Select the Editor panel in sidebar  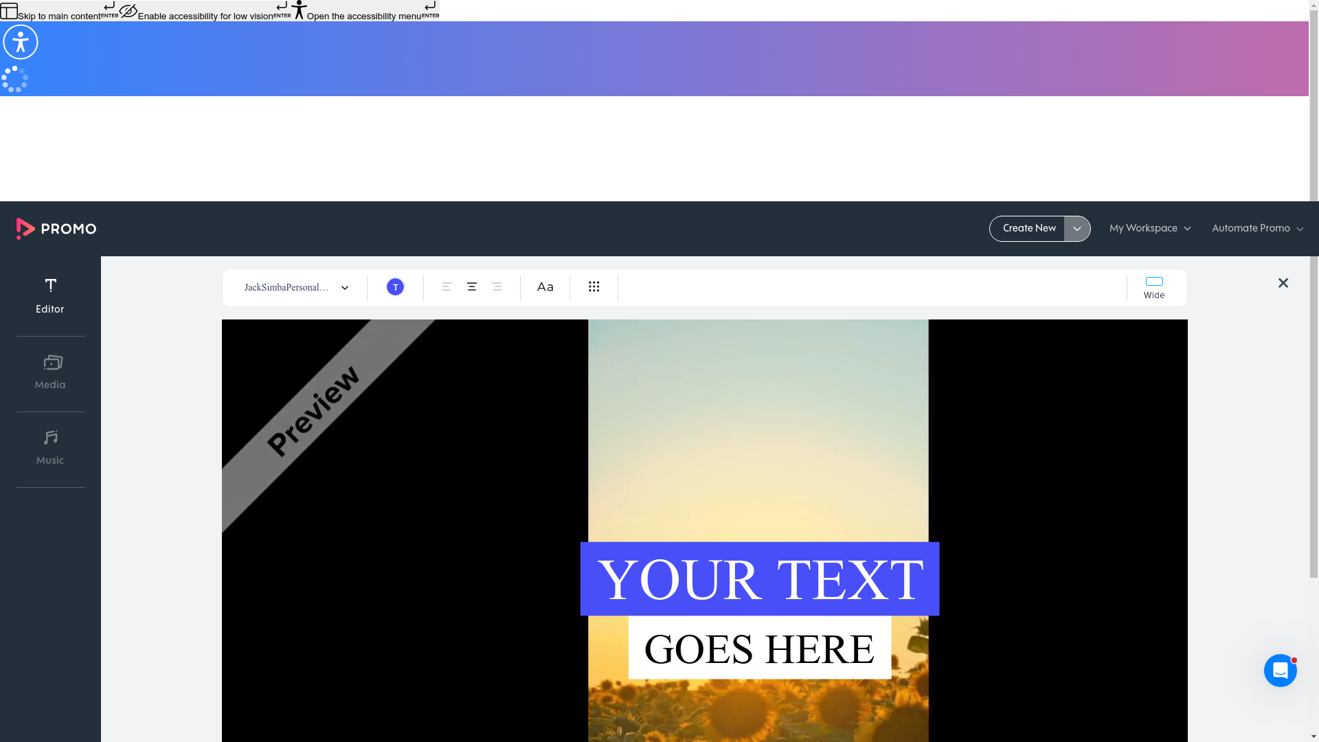[x=49, y=295]
